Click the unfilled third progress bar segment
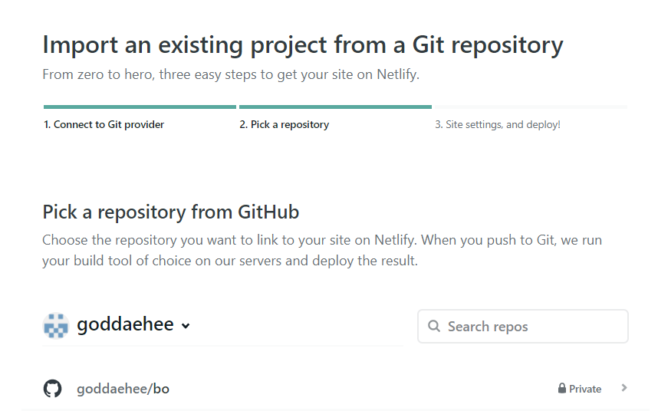The width and height of the screenshot is (658, 411). [x=531, y=107]
